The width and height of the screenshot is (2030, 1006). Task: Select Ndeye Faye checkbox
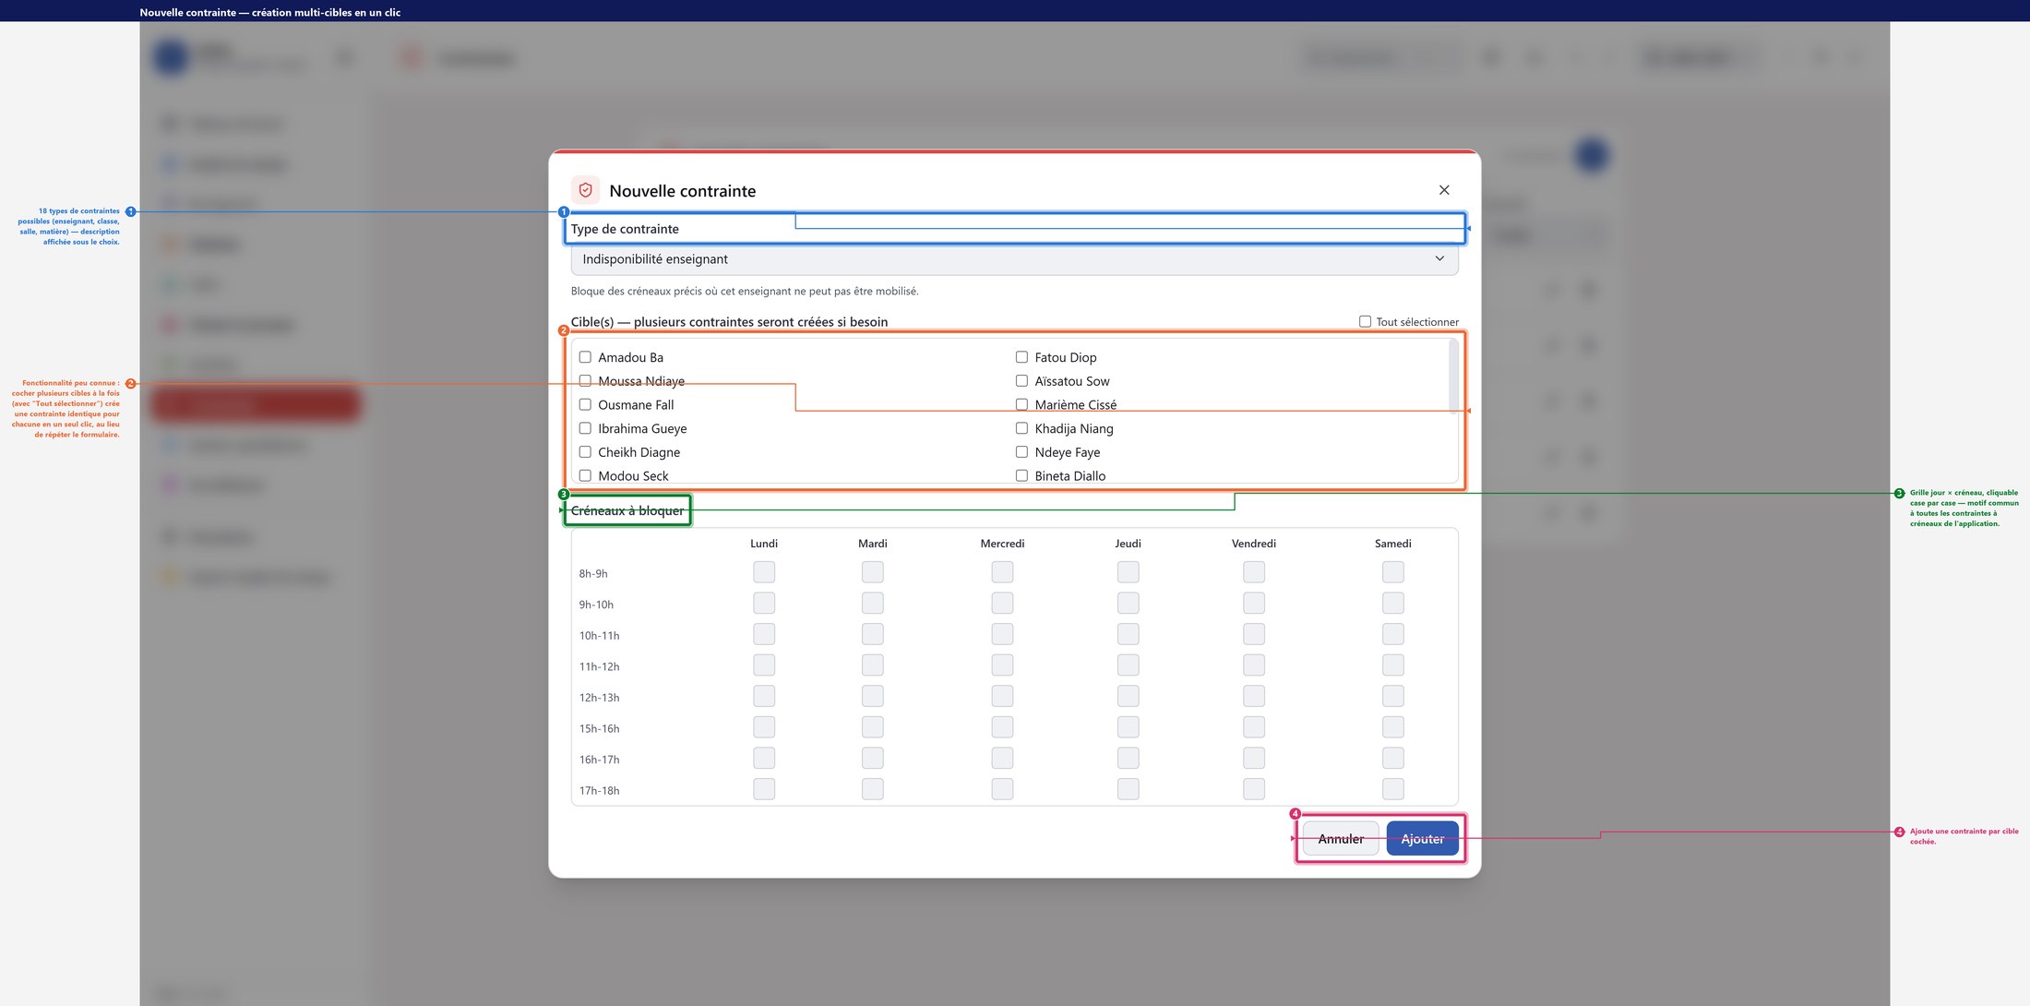[1021, 452]
